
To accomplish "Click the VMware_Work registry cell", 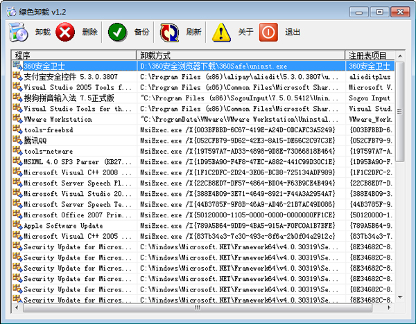I will coord(370,119).
